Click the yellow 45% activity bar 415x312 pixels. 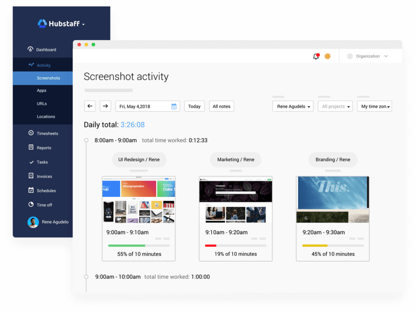coord(314,246)
